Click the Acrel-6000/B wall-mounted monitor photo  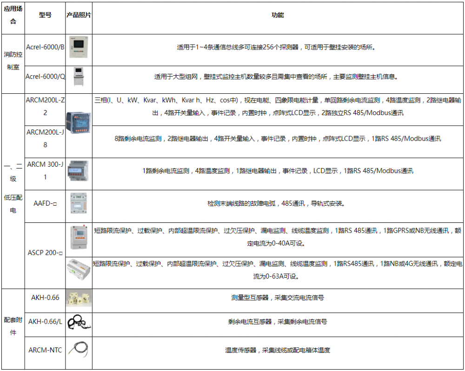[x=79, y=47]
